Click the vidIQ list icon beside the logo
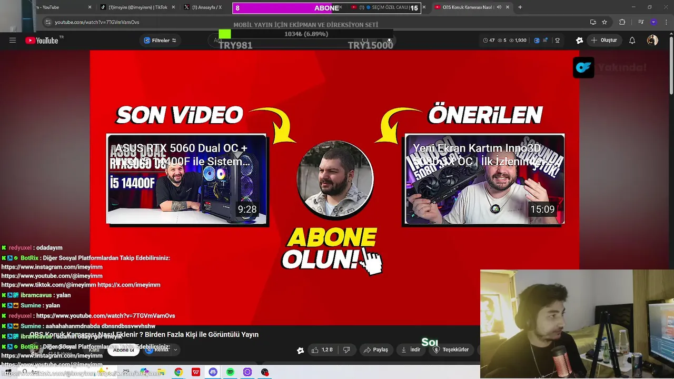This screenshot has width=674, height=379. (x=546, y=41)
